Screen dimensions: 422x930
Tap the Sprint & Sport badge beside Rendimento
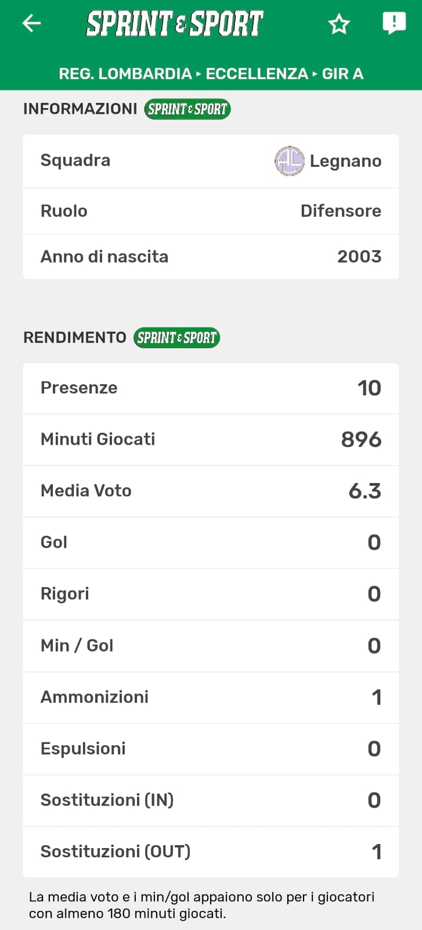pos(176,338)
